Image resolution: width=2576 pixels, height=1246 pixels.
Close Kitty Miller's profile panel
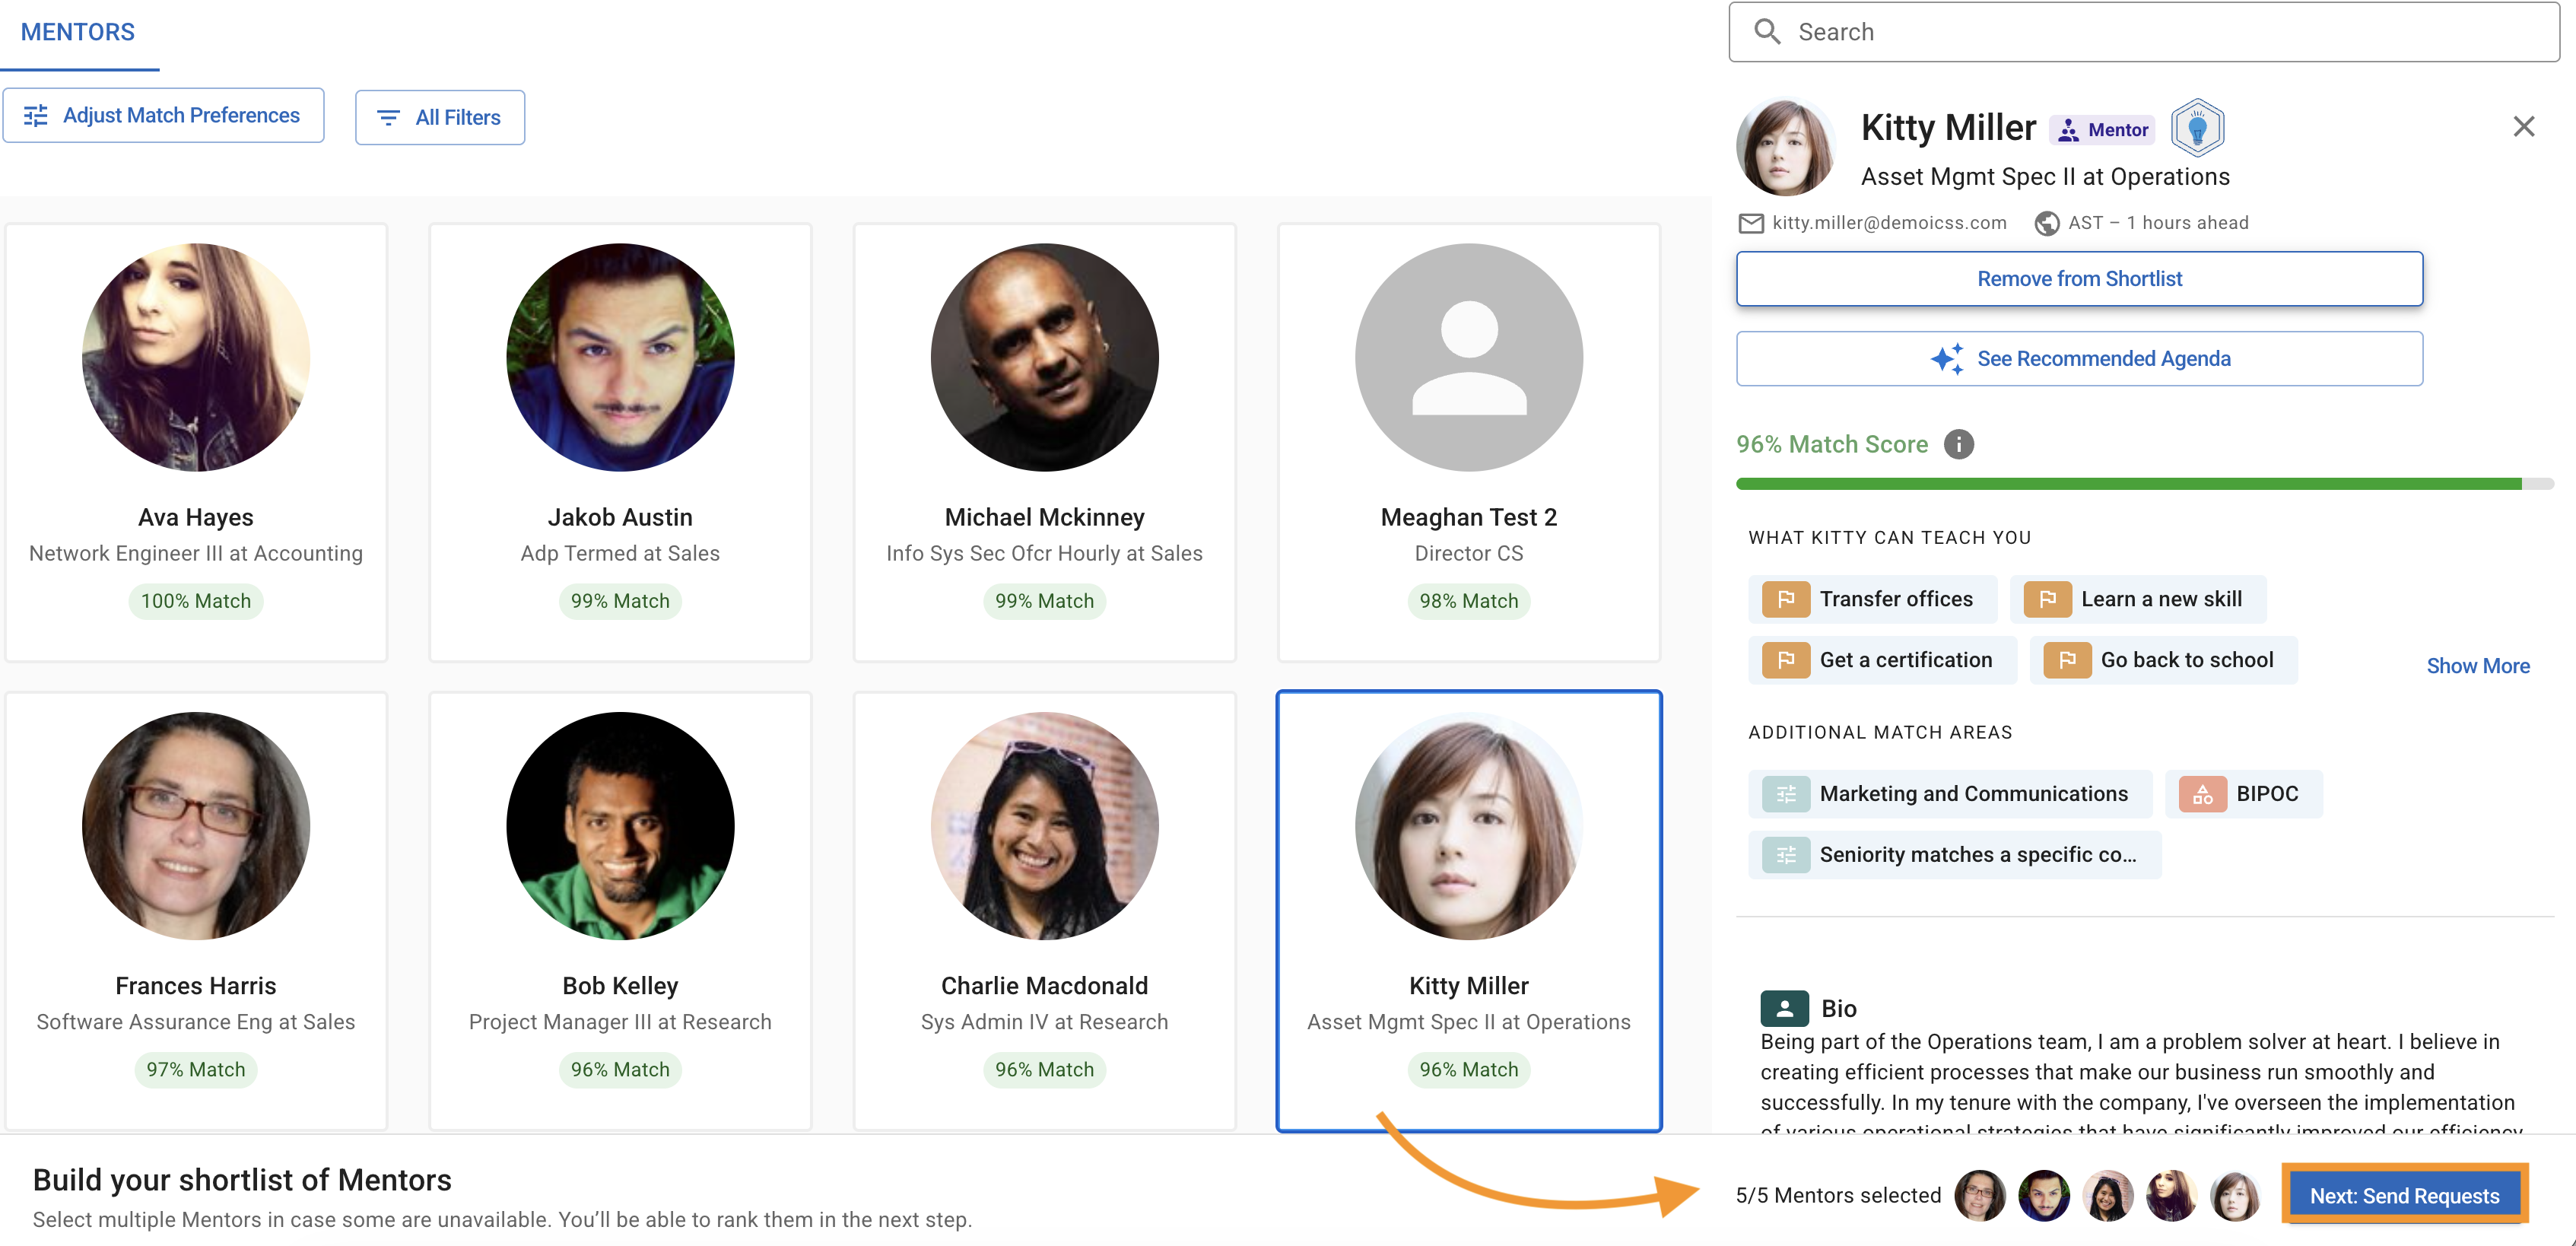[x=2523, y=127]
